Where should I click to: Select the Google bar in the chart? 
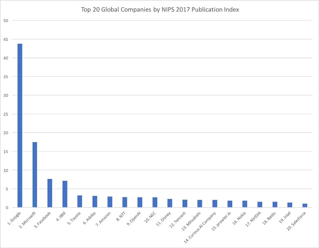pos(20,126)
